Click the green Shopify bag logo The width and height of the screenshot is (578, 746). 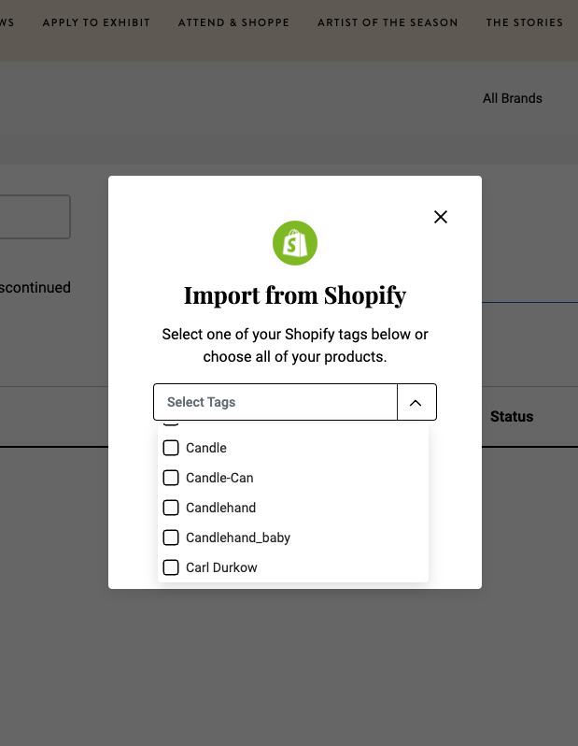(295, 243)
